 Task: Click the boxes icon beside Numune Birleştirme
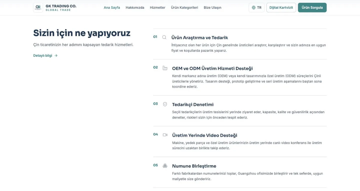click(x=165, y=166)
